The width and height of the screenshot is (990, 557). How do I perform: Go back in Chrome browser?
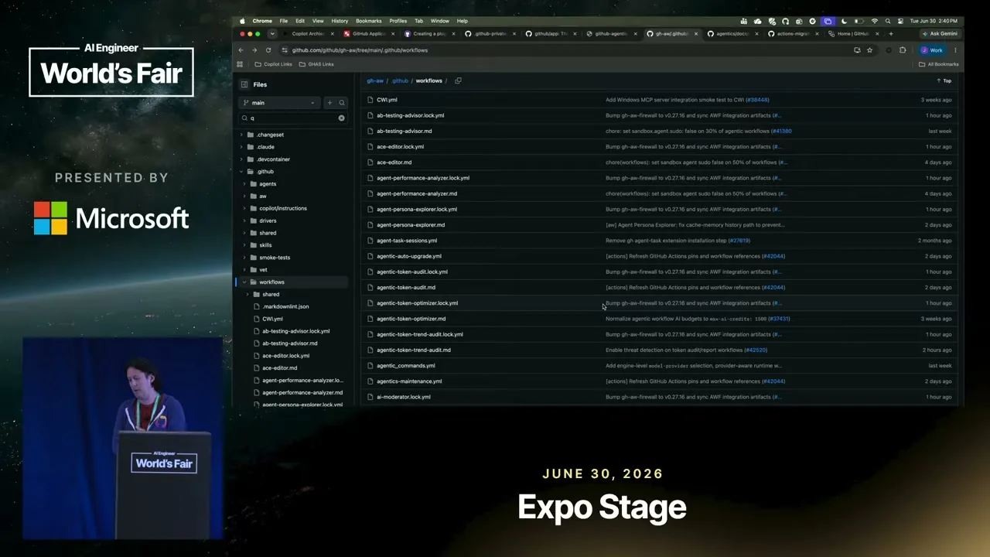pos(241,50)
